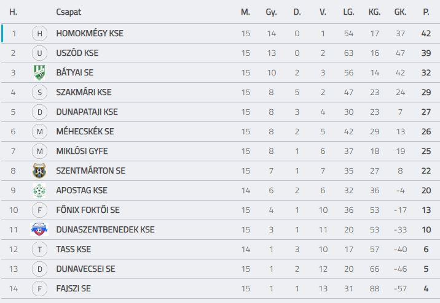
Task: Click the Apostag KSE green logo
Action: point(39,190)
